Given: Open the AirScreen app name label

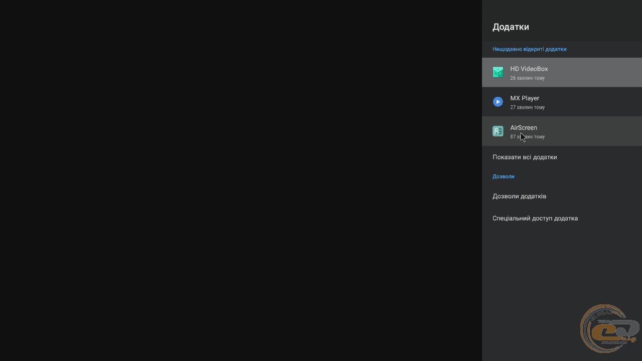Looking at the screenshot, I should pos(524,127).
